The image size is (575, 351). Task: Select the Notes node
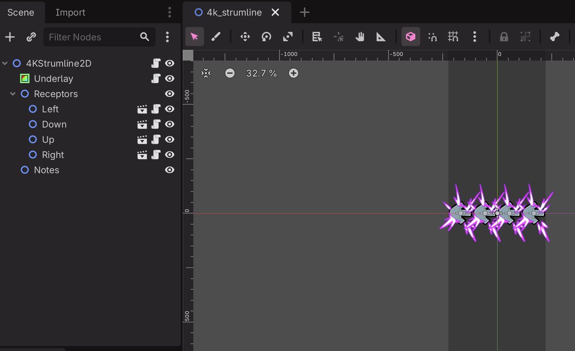[x=46, y=170]
